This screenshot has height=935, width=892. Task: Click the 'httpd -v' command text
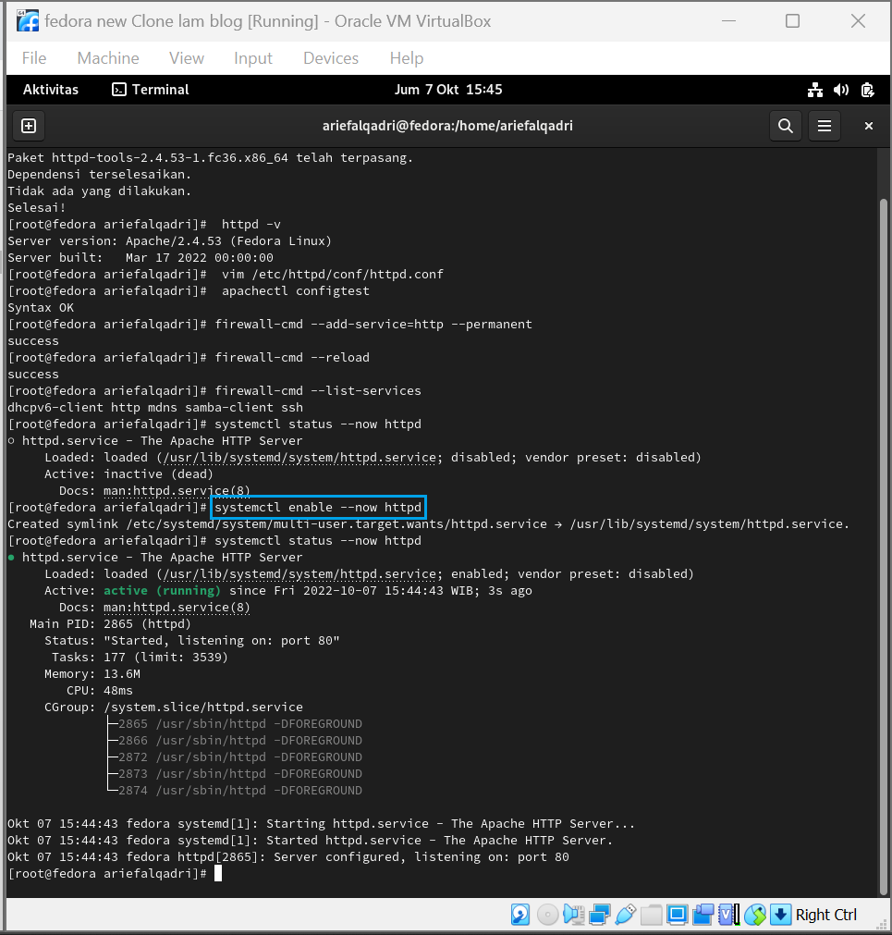(x=250, y=224)
